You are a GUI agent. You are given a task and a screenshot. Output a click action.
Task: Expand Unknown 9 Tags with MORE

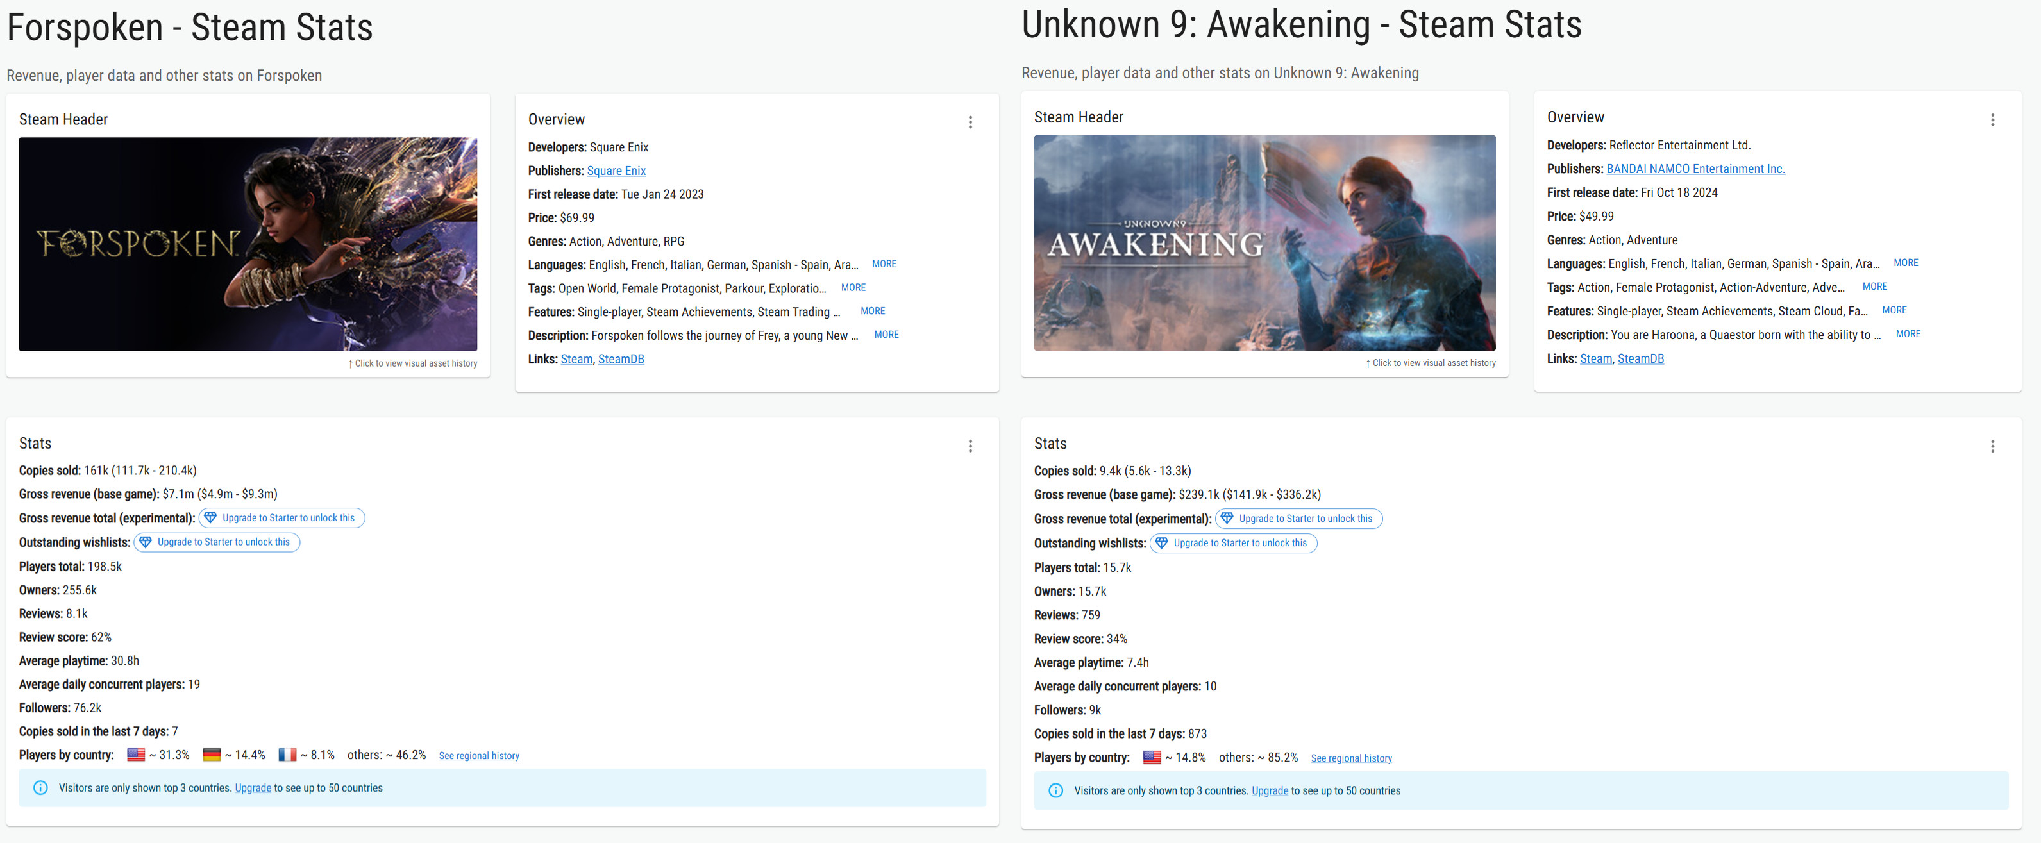(1875, 287)
